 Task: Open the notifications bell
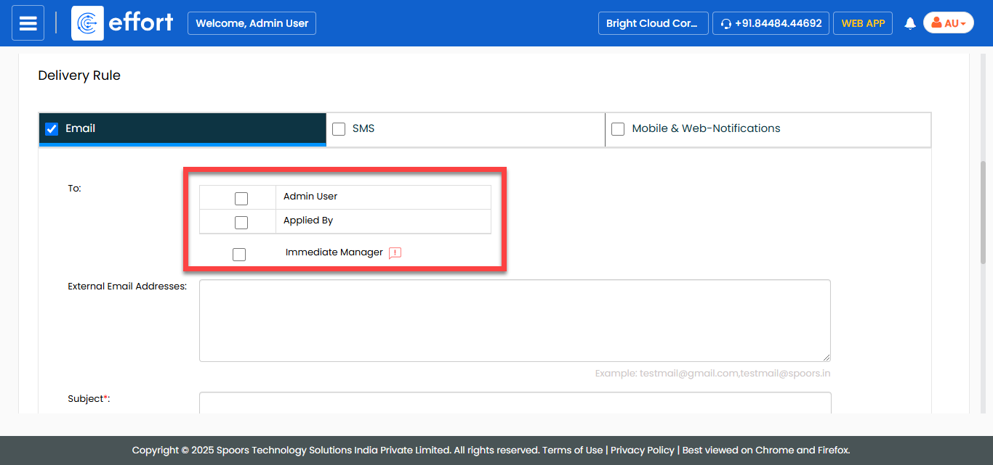[909, 23]
